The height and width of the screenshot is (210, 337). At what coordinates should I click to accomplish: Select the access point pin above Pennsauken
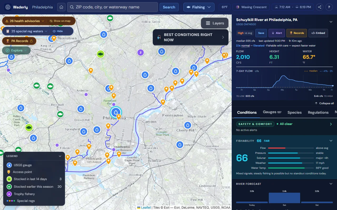tap(163, 102)
